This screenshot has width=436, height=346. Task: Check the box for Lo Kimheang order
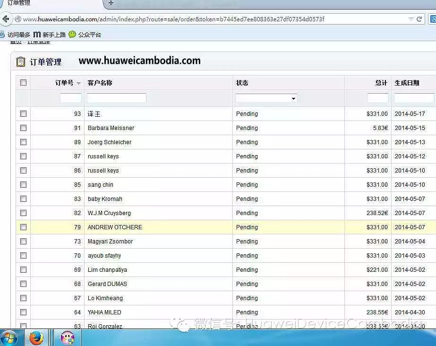pyautogui.click(x=23, y=298)
